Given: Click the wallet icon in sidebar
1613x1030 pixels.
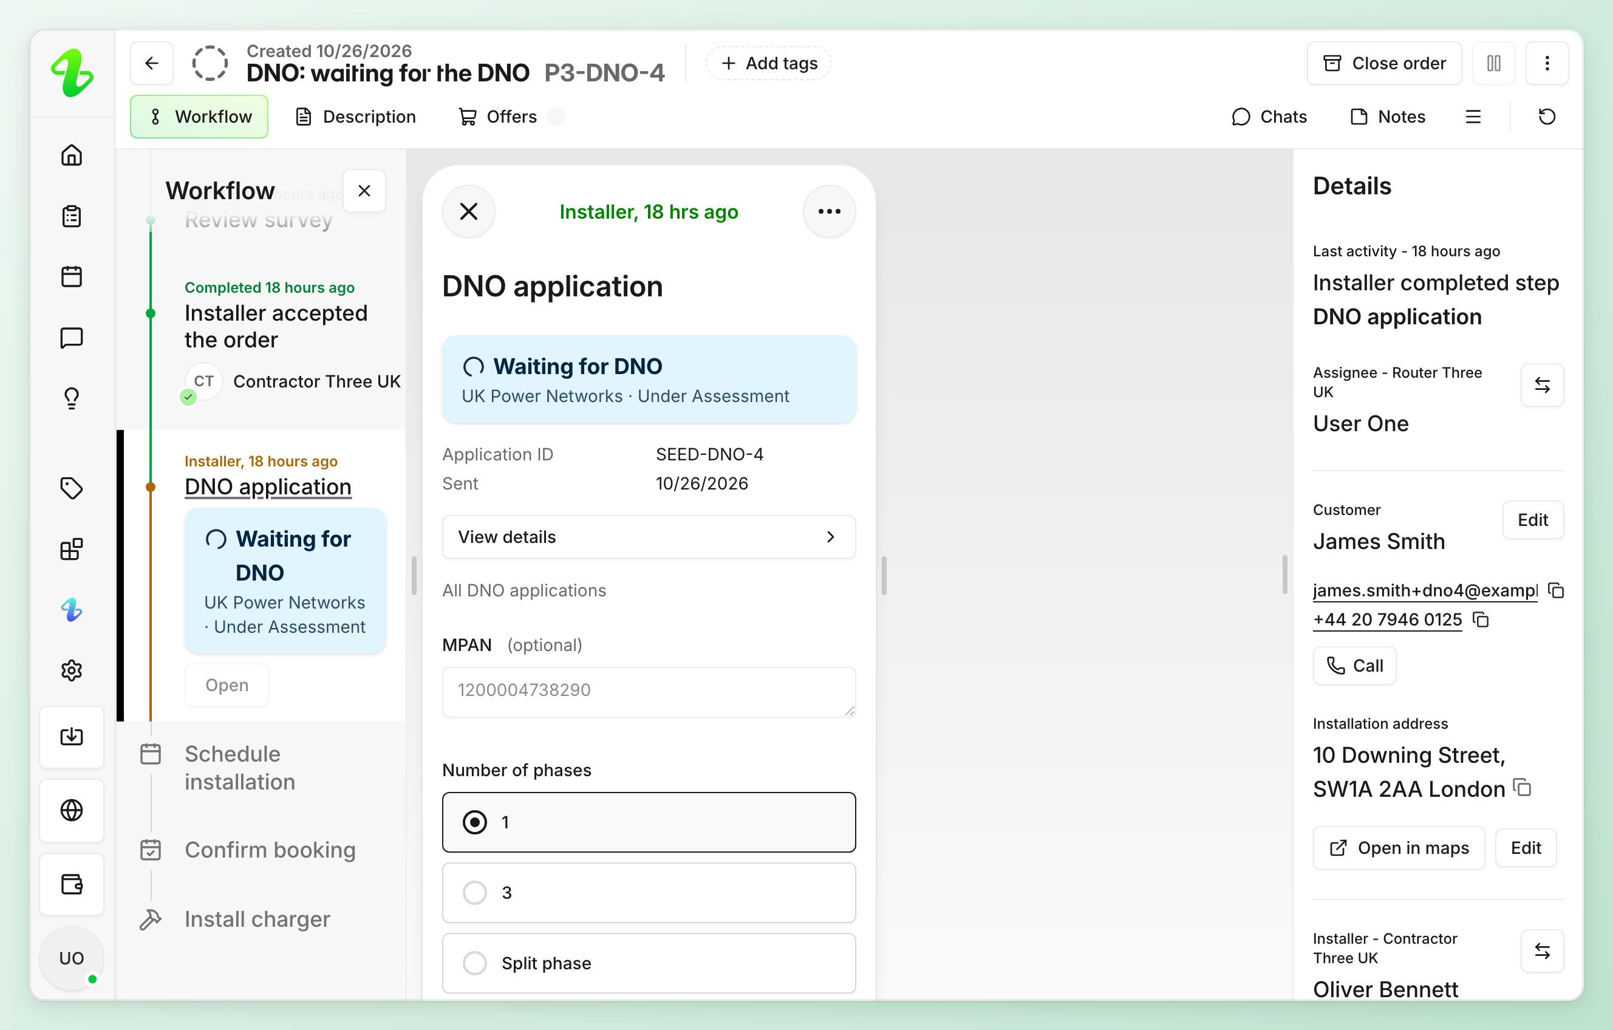Looking at the screenshot, I should tap(72, 885).
